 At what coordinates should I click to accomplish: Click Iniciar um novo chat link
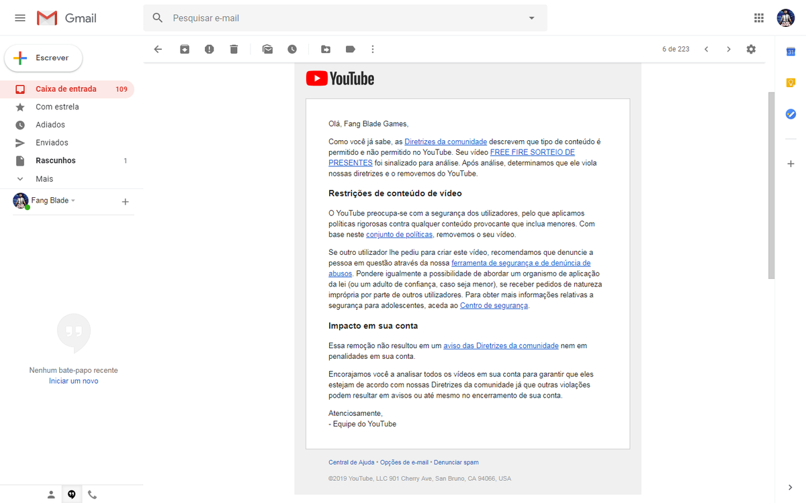(74, 381)
